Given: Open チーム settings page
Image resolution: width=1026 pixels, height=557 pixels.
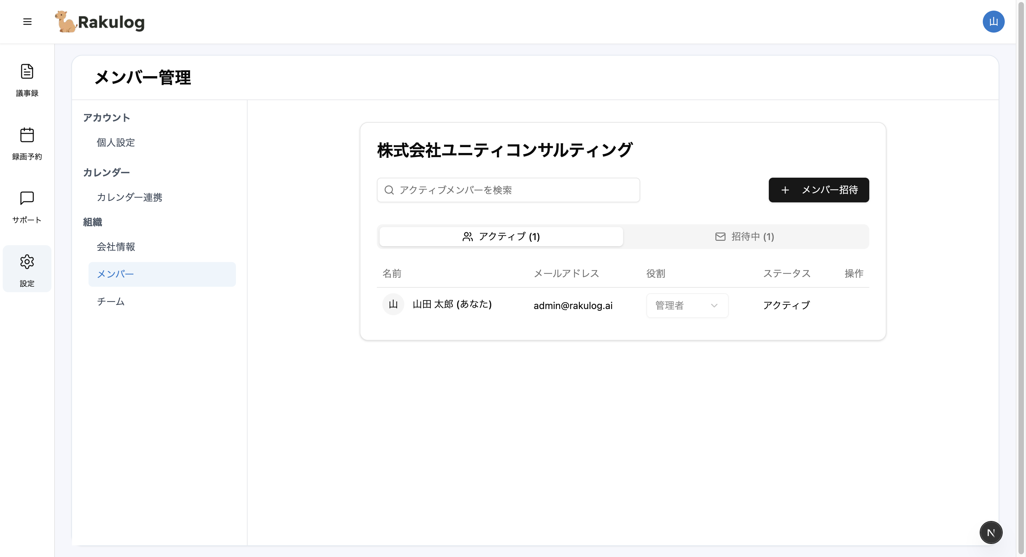Looking at the screenshot, I should (x=111, y=301).
